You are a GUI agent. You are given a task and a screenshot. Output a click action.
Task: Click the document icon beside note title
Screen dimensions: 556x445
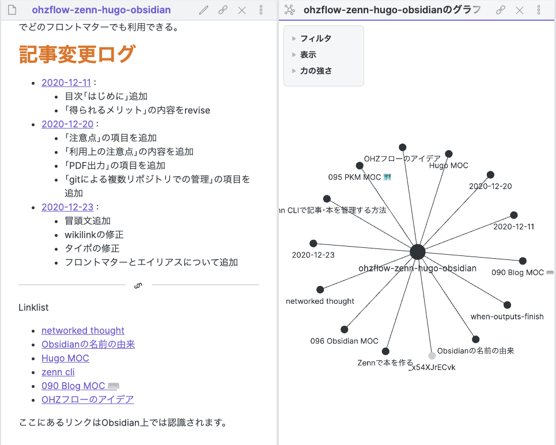pyautogui.click(x=12, y=10)
